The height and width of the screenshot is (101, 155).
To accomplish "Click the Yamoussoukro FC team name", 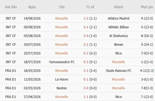I will (x=62, y=62).
